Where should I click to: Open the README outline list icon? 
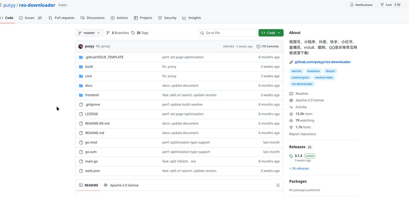pos(278,185)
